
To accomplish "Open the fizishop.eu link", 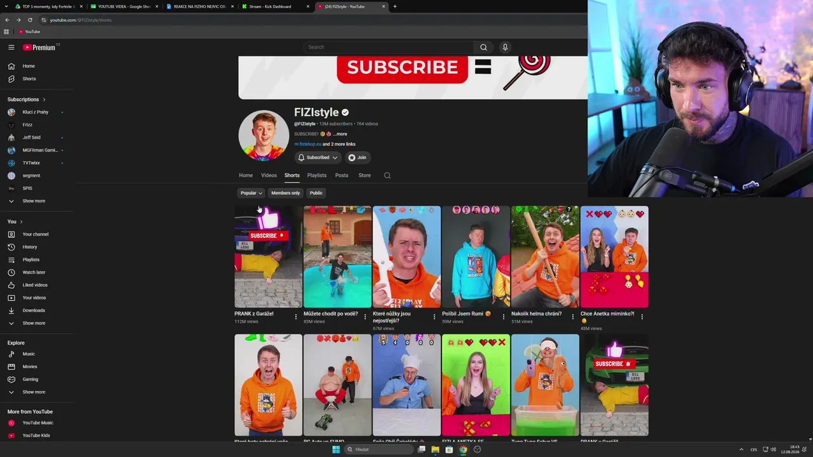I will pyautogui.click(x=310, y=144).
